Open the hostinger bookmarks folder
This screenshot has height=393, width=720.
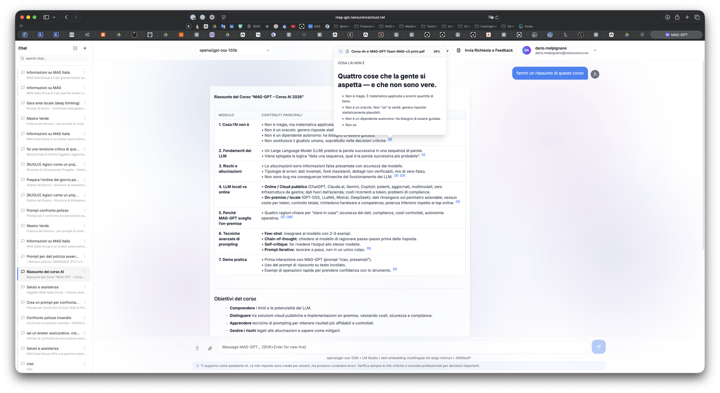[486, 26]
